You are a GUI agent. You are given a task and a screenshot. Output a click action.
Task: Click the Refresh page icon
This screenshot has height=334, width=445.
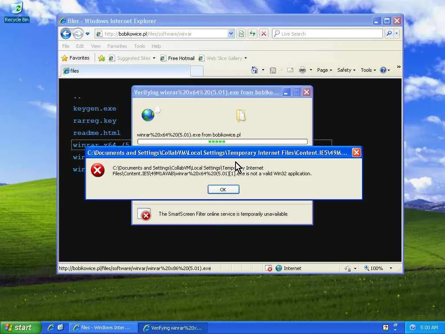coord(252,34)
